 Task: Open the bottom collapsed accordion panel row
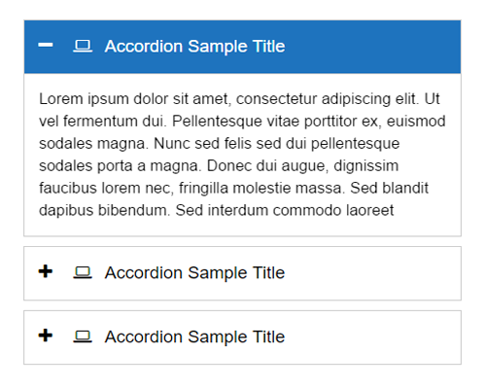click(242, 337)
